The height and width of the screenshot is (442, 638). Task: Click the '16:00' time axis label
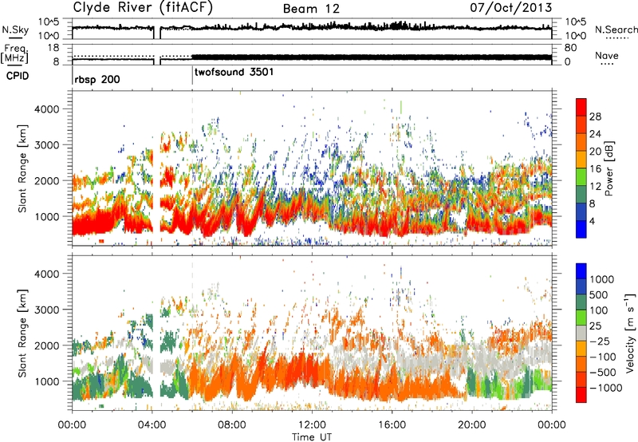[x=392, y=425]
